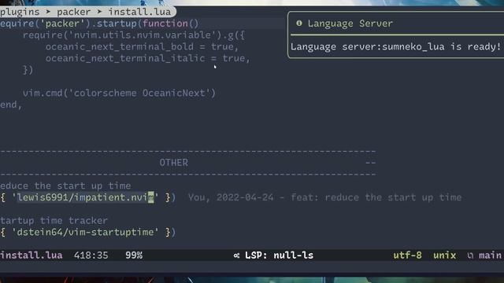The width and height of the screenshot is (504, 283).
Task: Click the 'dstein64/vim-startuptime' plugin string
Action: [x=85, y=232]
